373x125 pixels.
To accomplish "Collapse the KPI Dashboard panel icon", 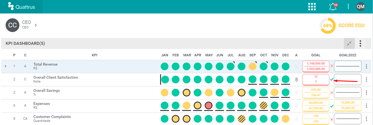I will click(349, 43).
